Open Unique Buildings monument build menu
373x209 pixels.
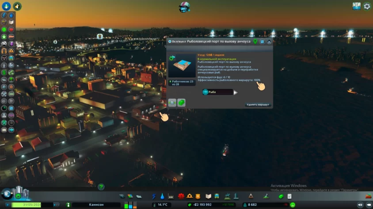(x=236, y=196)
